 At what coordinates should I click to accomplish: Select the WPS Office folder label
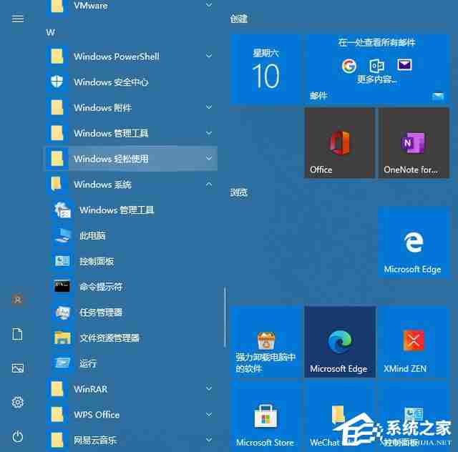97,415
